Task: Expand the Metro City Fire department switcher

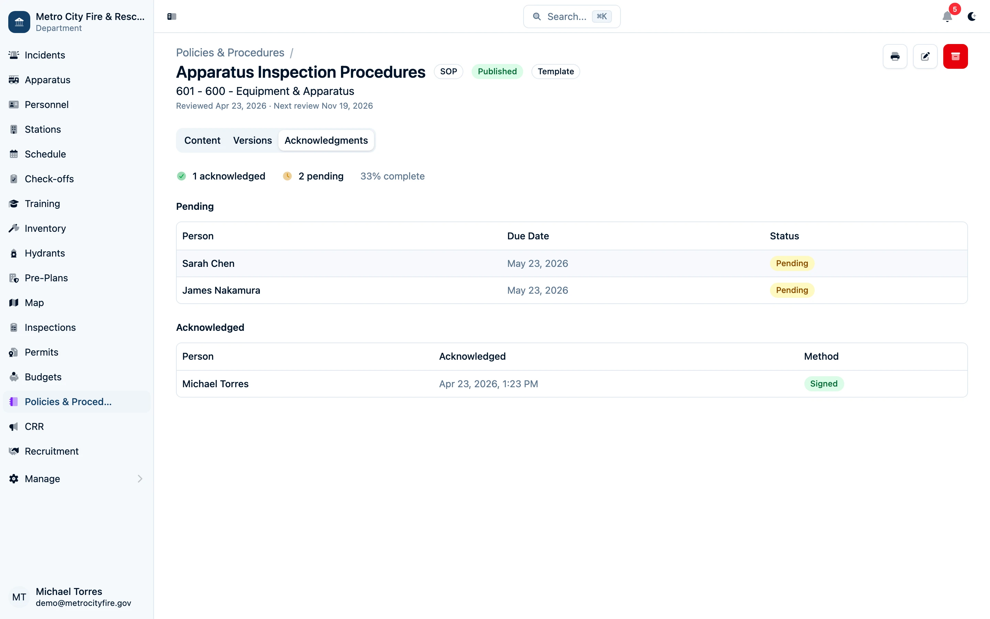Action: tap(76, 22)
